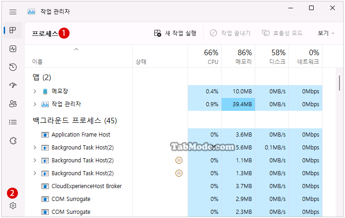The width and height of the screenshot is (345, 218).
Task: Select the Processes page icon in sidebar
Action: tap(13, 30)
